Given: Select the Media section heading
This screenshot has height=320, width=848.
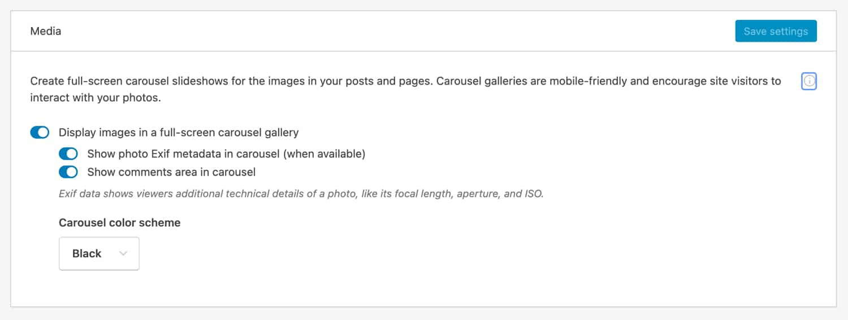Looking at the screenshot, I should (46, 31).
